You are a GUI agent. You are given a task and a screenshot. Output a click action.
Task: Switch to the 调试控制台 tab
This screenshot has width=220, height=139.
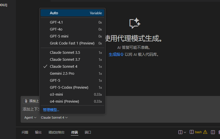pos(56,132)
